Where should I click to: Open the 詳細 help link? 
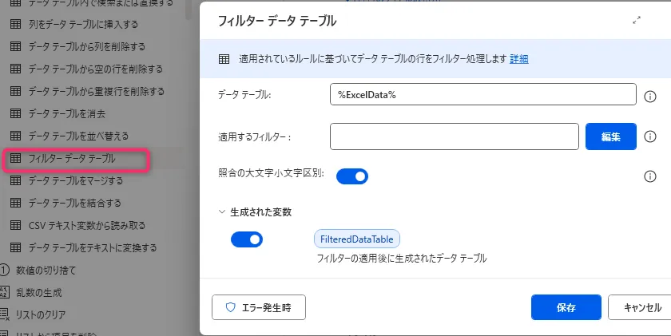pyautogui.click(x=519, y=59)
